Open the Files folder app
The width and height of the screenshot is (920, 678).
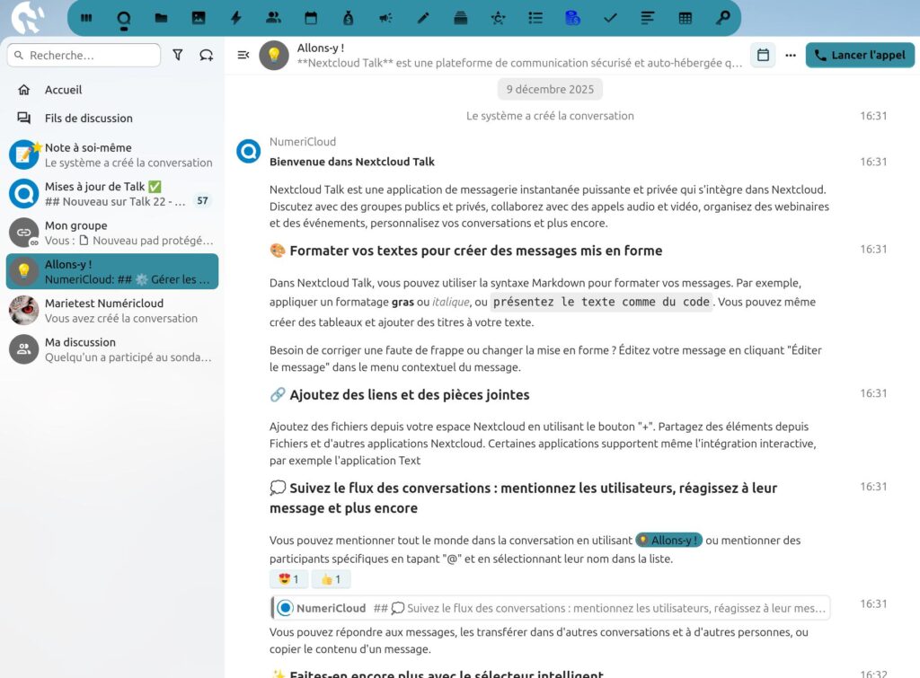click(x=162, y=18)
